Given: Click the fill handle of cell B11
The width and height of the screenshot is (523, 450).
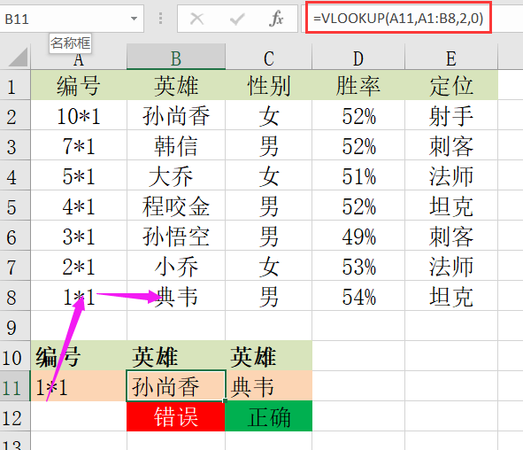Looking at the screenshot, I should point(226,400).
